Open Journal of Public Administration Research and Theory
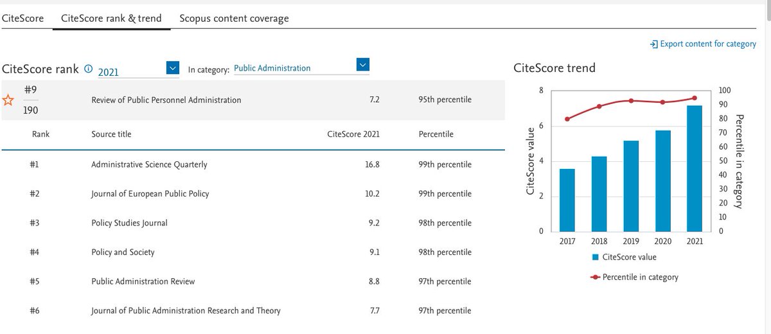 pos(186,311)
